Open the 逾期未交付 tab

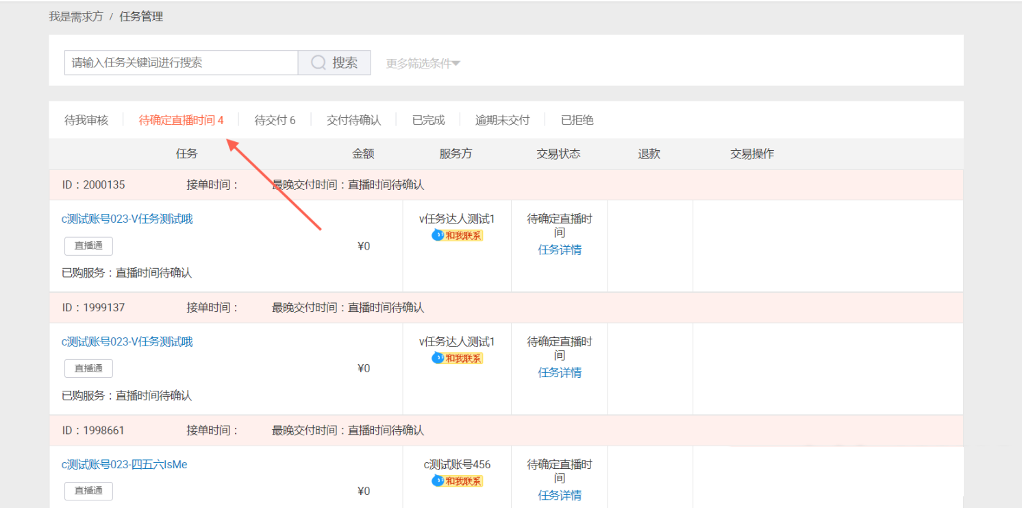coord(503,119)
